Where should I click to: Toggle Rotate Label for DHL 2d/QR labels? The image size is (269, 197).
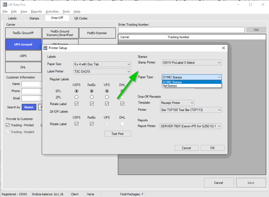[122, 124]
